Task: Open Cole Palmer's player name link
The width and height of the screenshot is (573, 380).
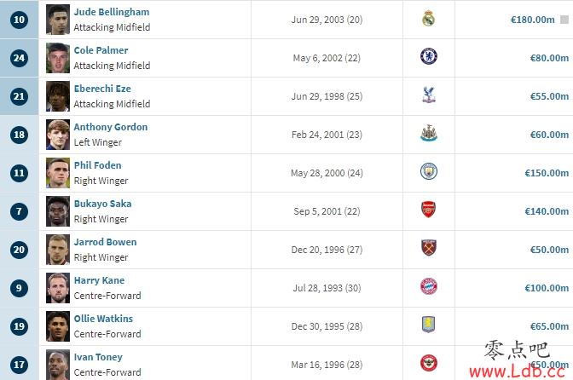Action: [101, 50]
